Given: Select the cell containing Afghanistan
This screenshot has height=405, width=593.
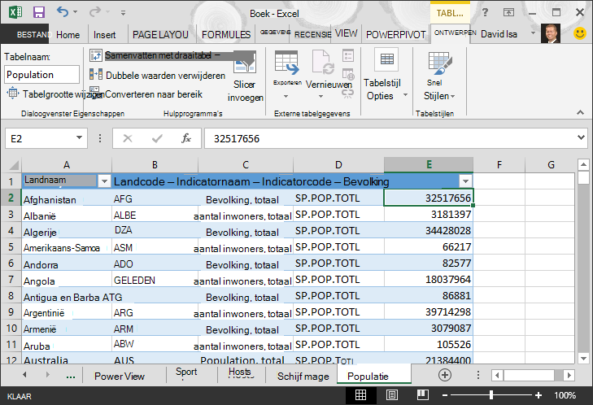Looking at the screenshot, I should (x=67, y=199).
